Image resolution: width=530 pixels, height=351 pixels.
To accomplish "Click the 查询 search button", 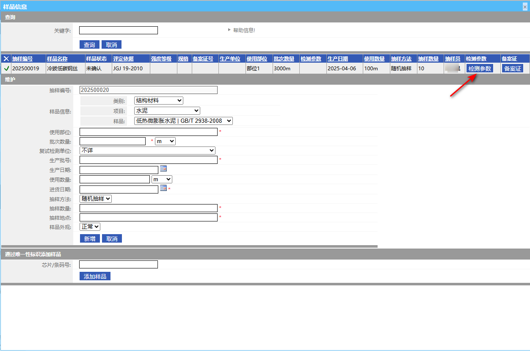I will 89,45.
